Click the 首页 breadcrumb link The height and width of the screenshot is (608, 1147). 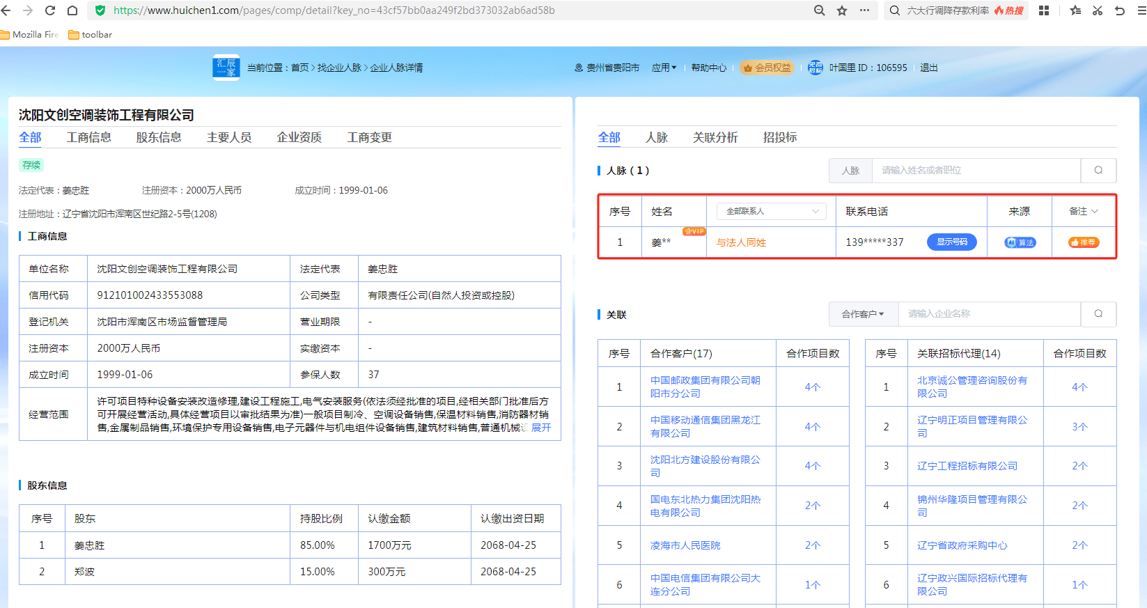[x=300, y=68]
